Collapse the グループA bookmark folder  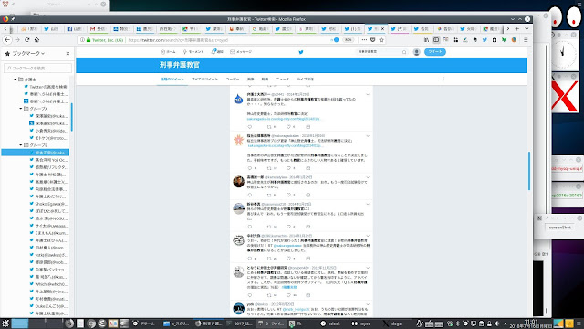click(x=20, y=109)
